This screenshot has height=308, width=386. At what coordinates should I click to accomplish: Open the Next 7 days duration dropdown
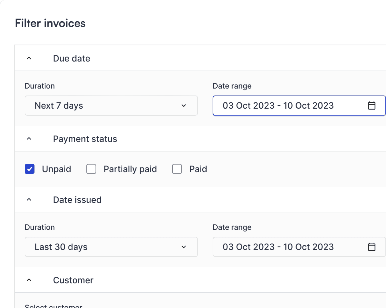(111, 106)
